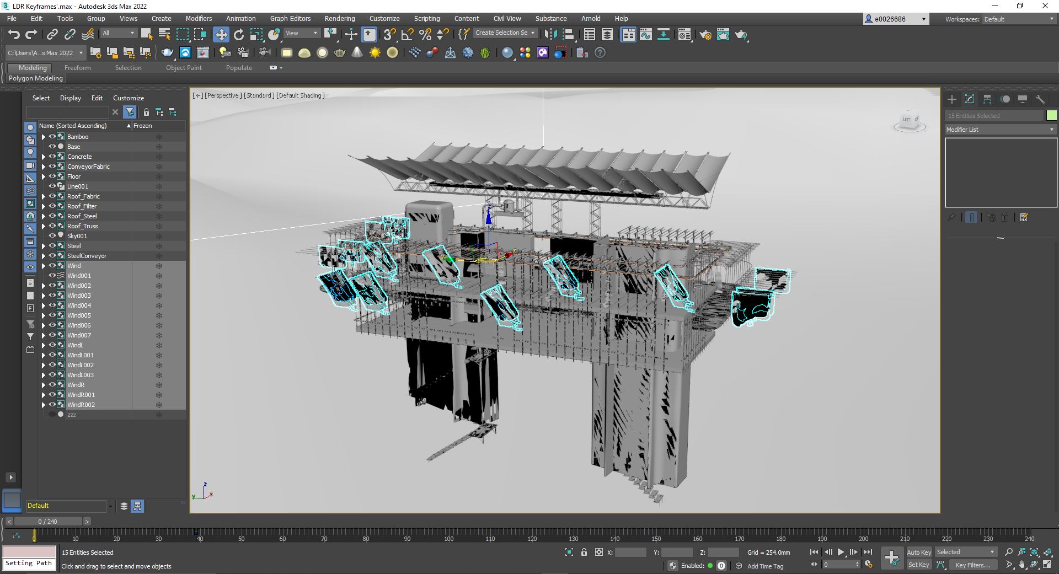The height and width of the screenshot is (574, 1059).
Task: Open the Workspaces Default dropdown
Action: tap(1019, 19)
